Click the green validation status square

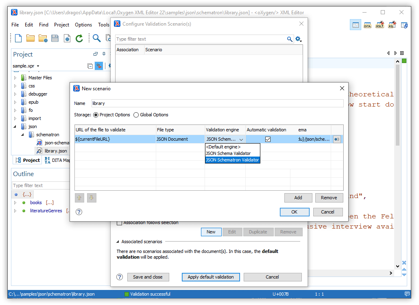(404, 61)
